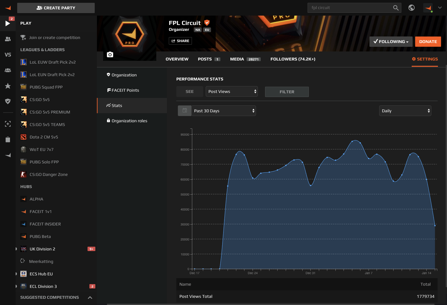Screen dimensions: 447x305
Task: Click the gray FACEIT arrow icon in the left rail
Action: click(x=8, y=155)
